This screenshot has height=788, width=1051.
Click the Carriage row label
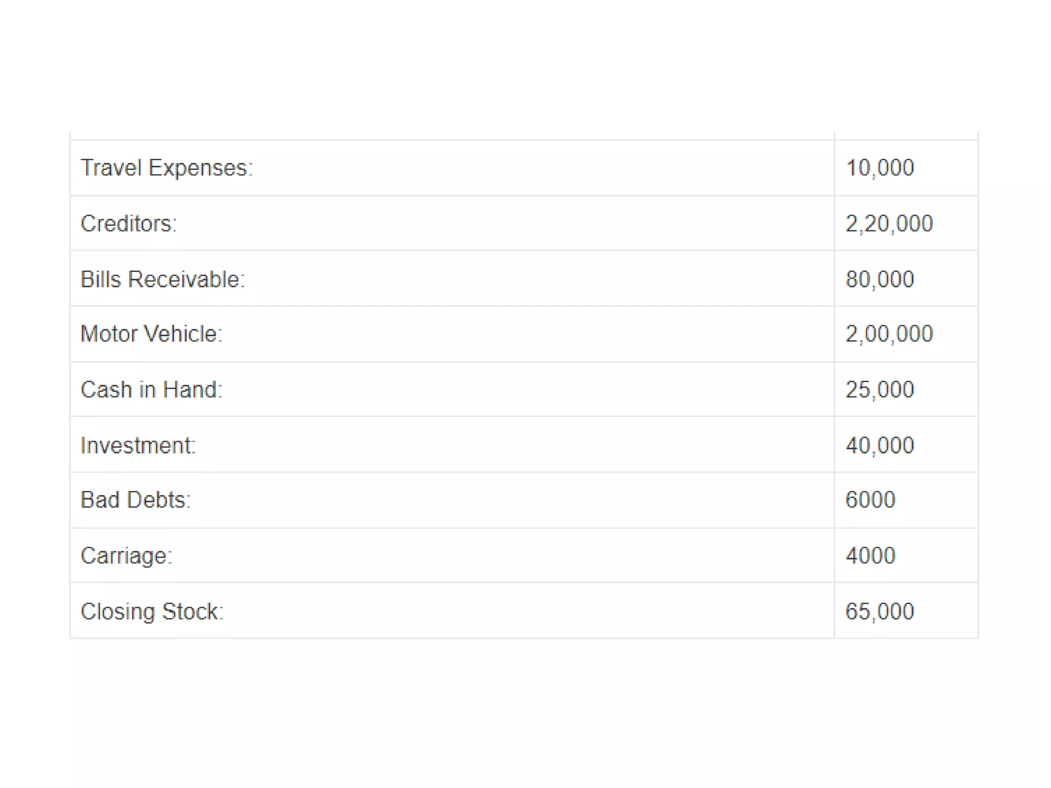[x=126, y=556]
